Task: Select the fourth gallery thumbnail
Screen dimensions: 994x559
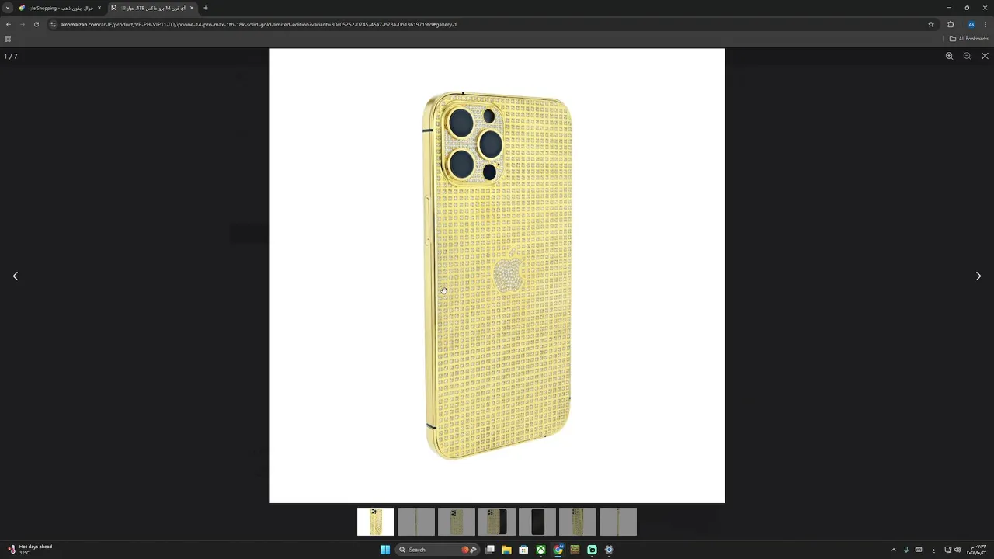Action: pyautogui.click(x=497, y=522)
